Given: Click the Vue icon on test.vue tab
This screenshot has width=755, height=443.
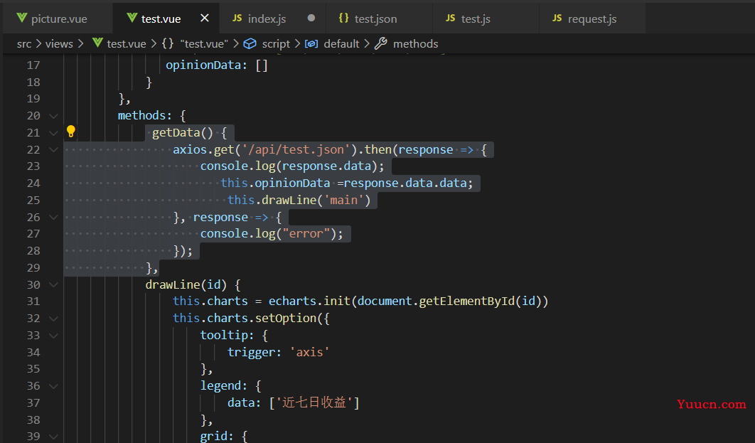Looking at the screenshot, I should tap(132, 18).
